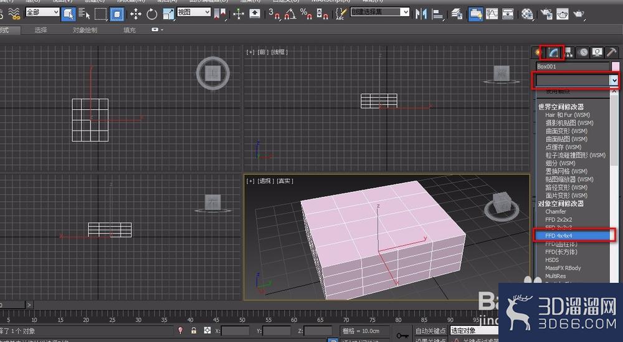The height and width of the screenshot is (342, 623).
Task: Click the Use Pivot Point Center icon
Action: coord(220,14)
